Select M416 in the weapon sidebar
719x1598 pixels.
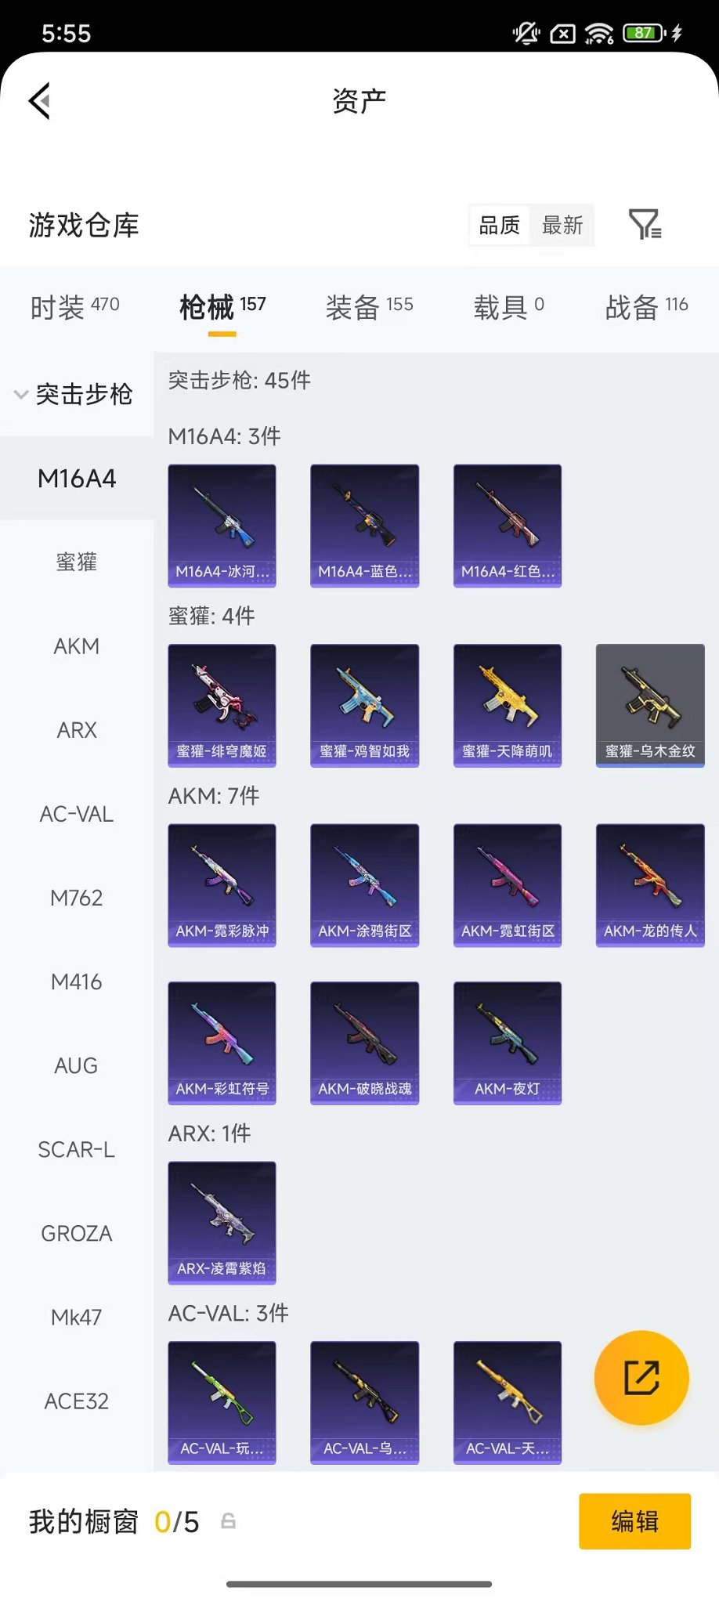(77, 982)
